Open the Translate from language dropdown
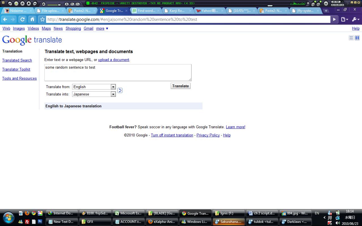The width and height of the screenshot is (362, 226). [94, 87]
